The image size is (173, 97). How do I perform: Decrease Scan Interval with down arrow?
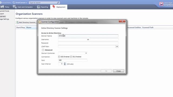point(65,65)
